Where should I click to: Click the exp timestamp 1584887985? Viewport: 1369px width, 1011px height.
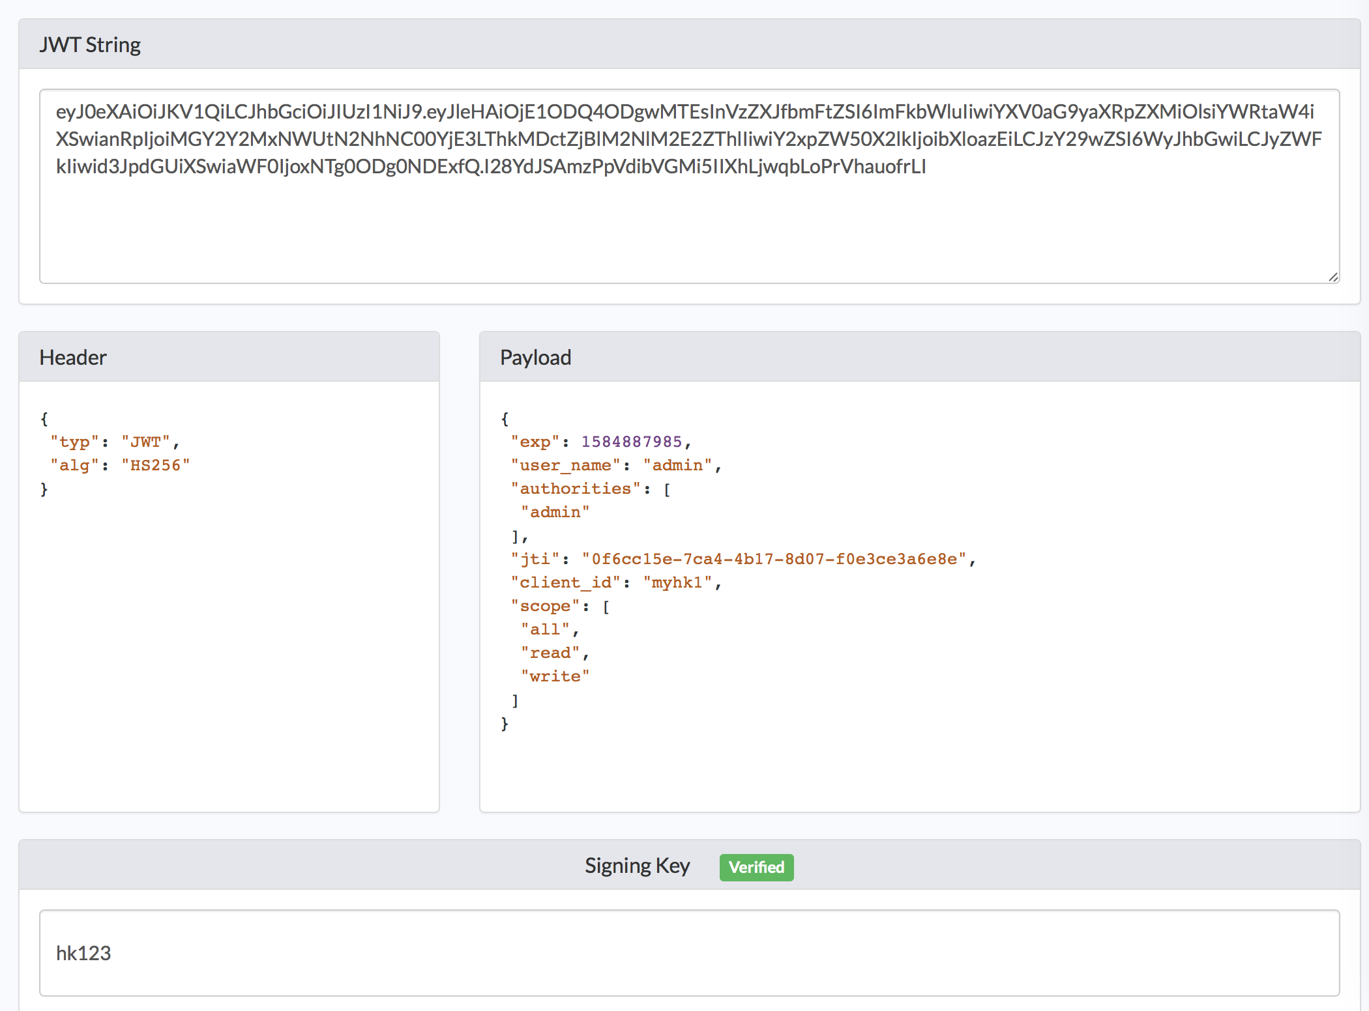[x=631, y=442]
